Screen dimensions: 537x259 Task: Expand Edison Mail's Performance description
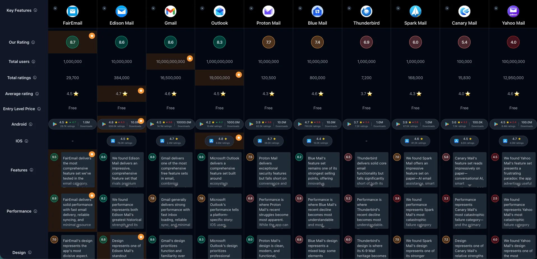127,227
